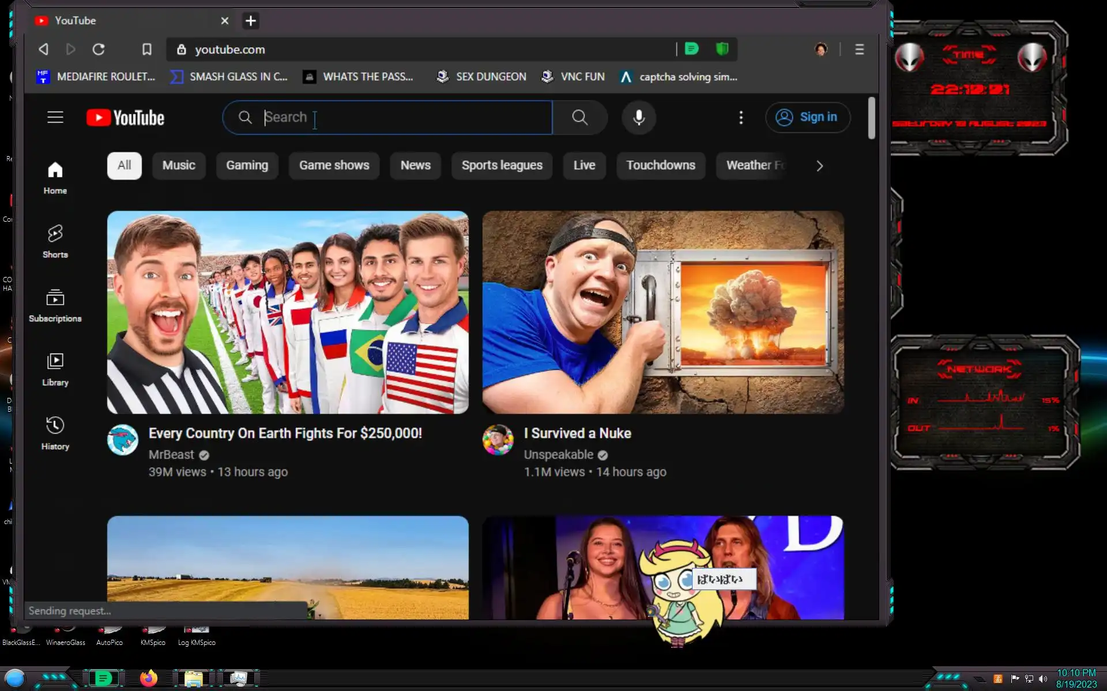Open the MrBeast channel link

click(x=171, y=454)
